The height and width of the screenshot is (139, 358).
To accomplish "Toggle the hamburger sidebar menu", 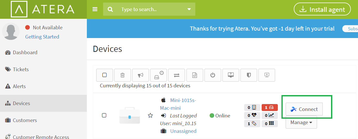I will 95,9.
